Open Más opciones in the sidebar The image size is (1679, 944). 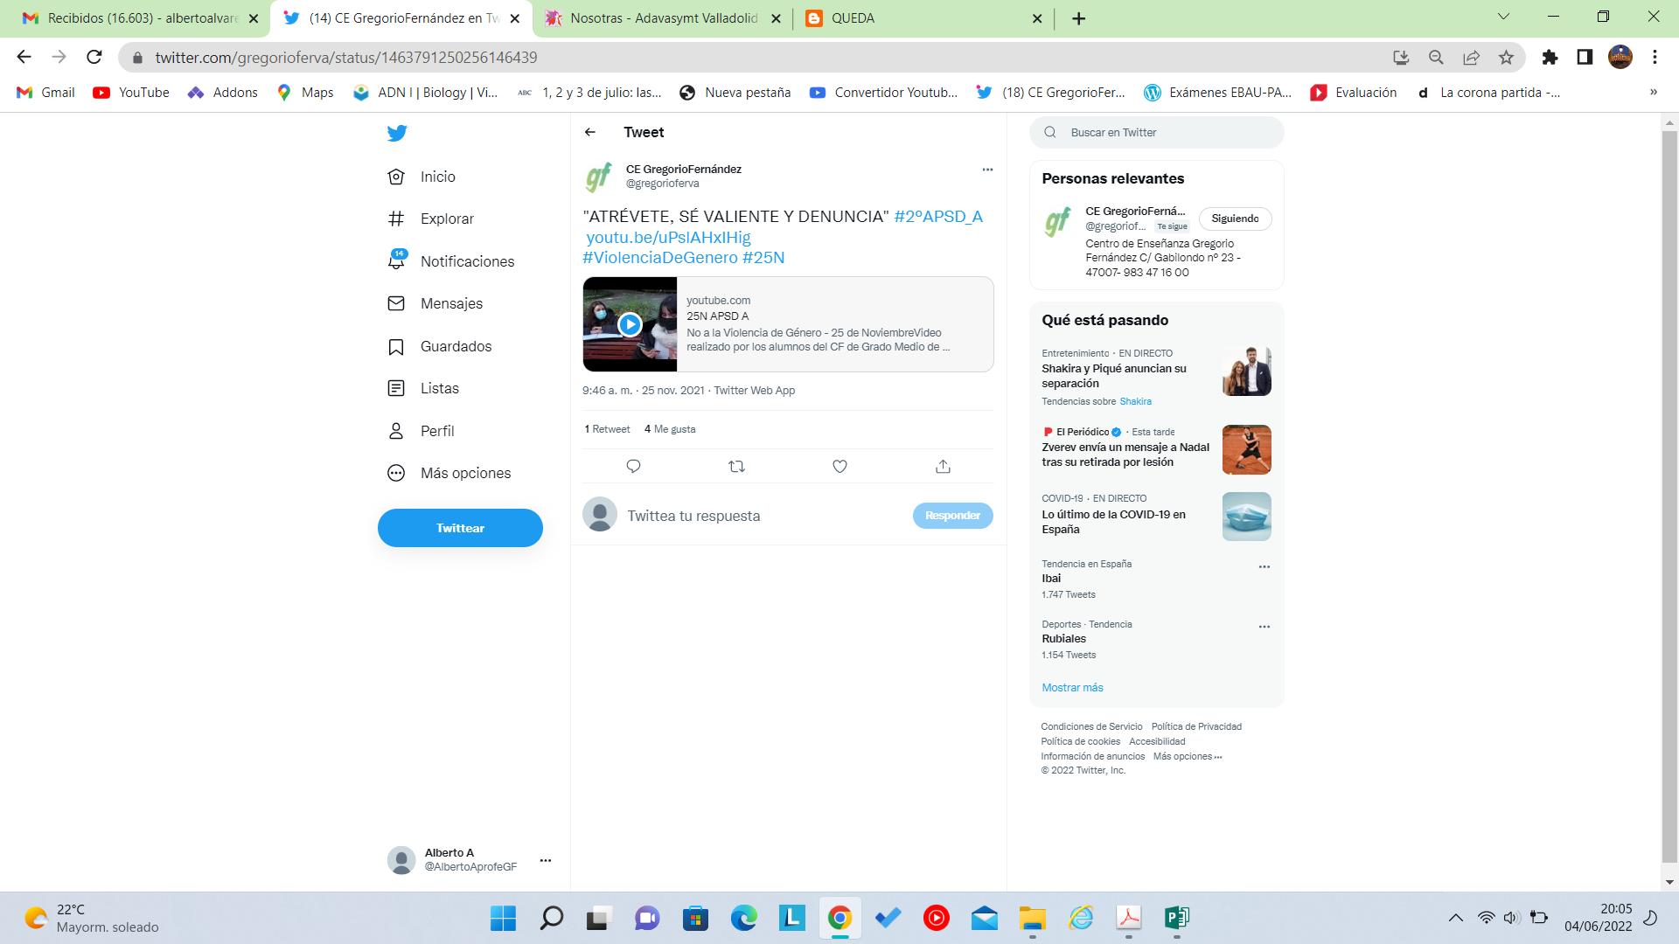(x=449, y=473)
